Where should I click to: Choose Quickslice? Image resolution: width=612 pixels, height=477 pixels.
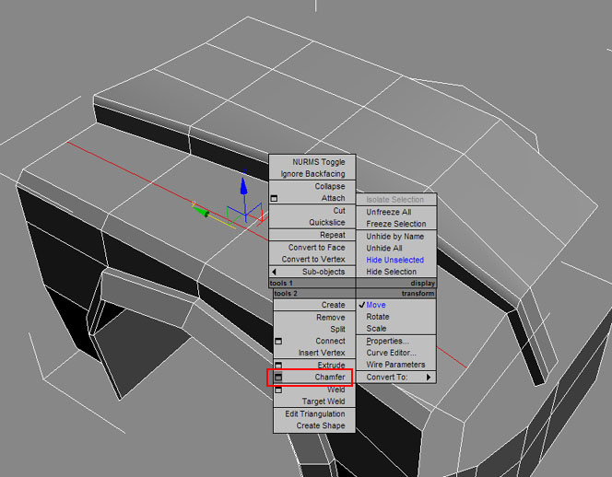coord(326,222)
